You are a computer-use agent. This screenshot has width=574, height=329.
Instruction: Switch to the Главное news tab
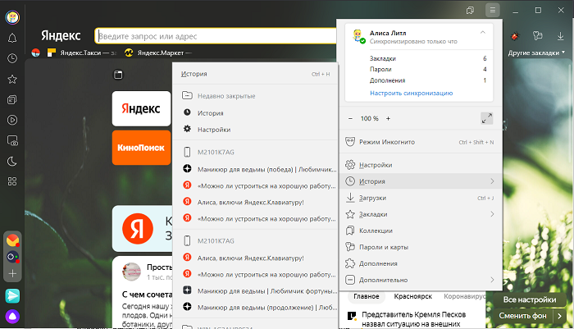point(366,296)
